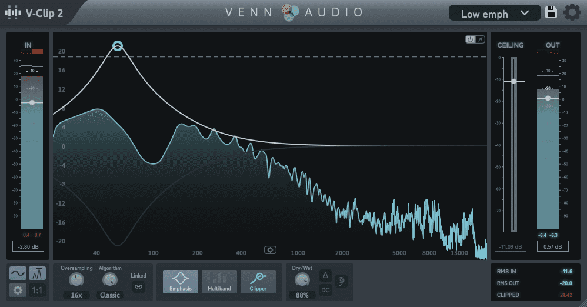Open spectrum settings gear below the graph
The image size is (587, 307).
pos(270,250)
